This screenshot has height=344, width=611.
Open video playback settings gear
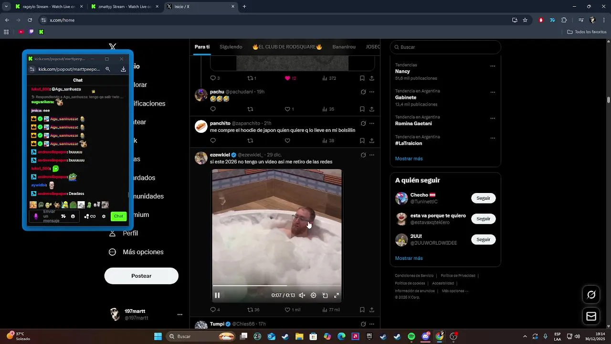(x=314, y=295)
